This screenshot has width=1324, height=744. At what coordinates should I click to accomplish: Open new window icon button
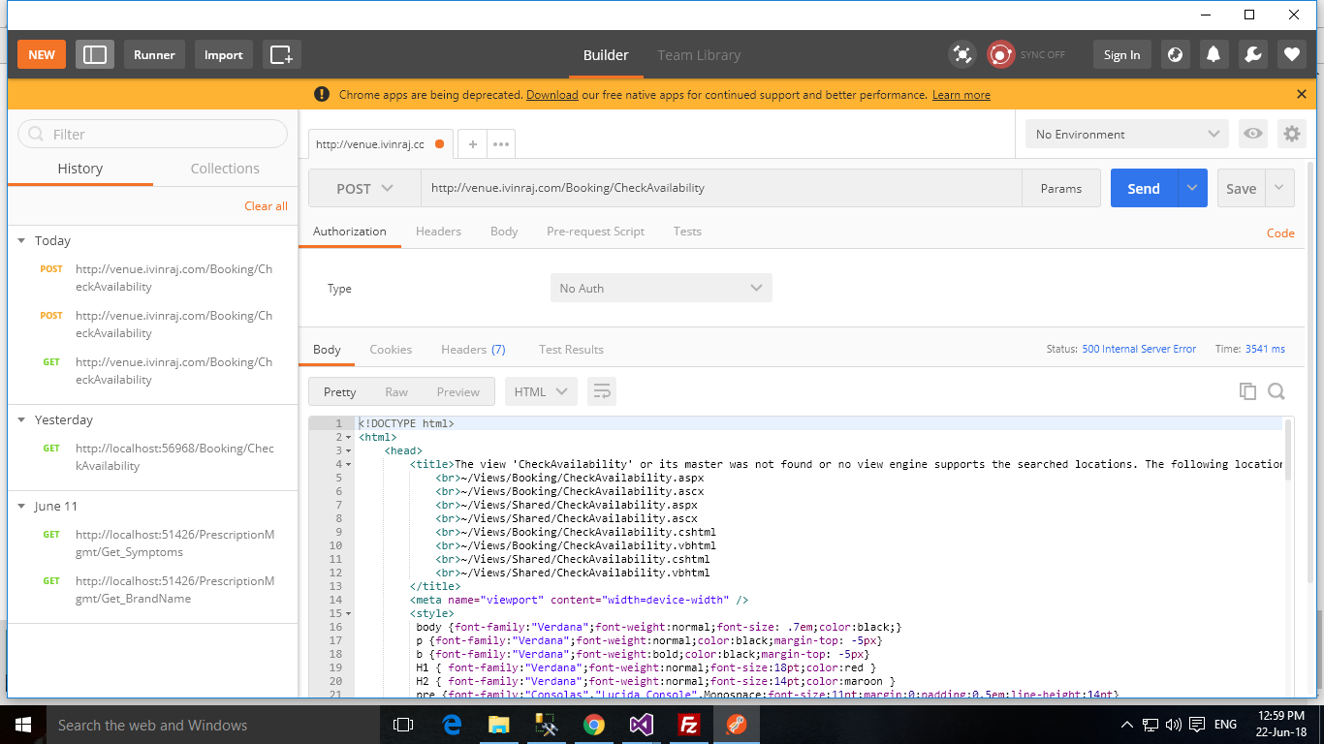tap(282, 54)
